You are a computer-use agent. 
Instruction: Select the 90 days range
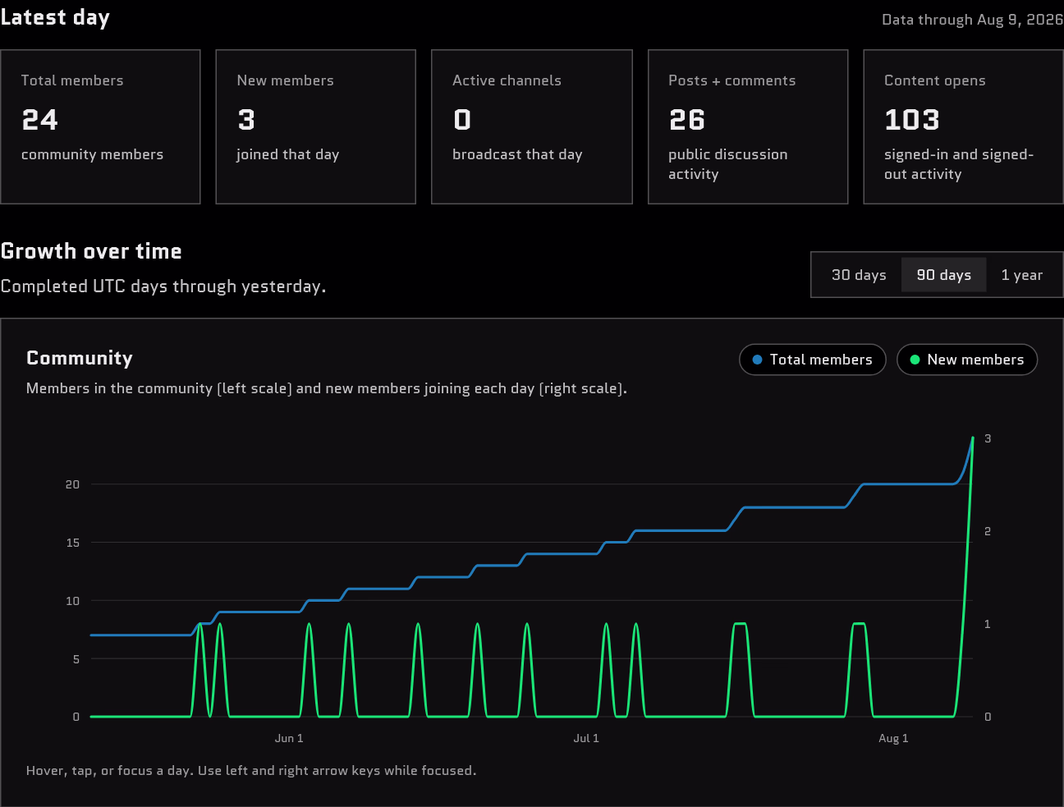943,275
